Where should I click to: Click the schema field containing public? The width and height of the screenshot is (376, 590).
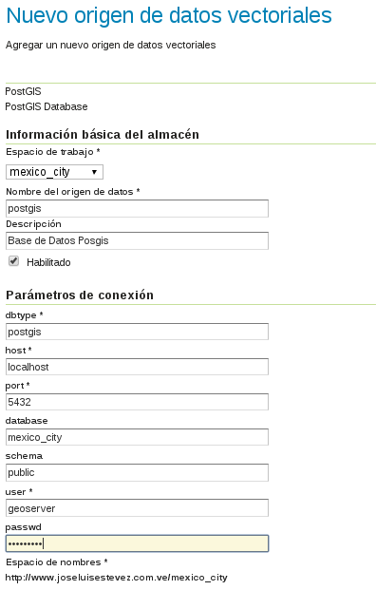[138, 472]
